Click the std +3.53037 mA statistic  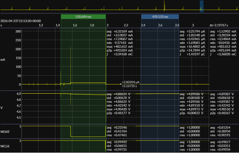tap(120, 35)
